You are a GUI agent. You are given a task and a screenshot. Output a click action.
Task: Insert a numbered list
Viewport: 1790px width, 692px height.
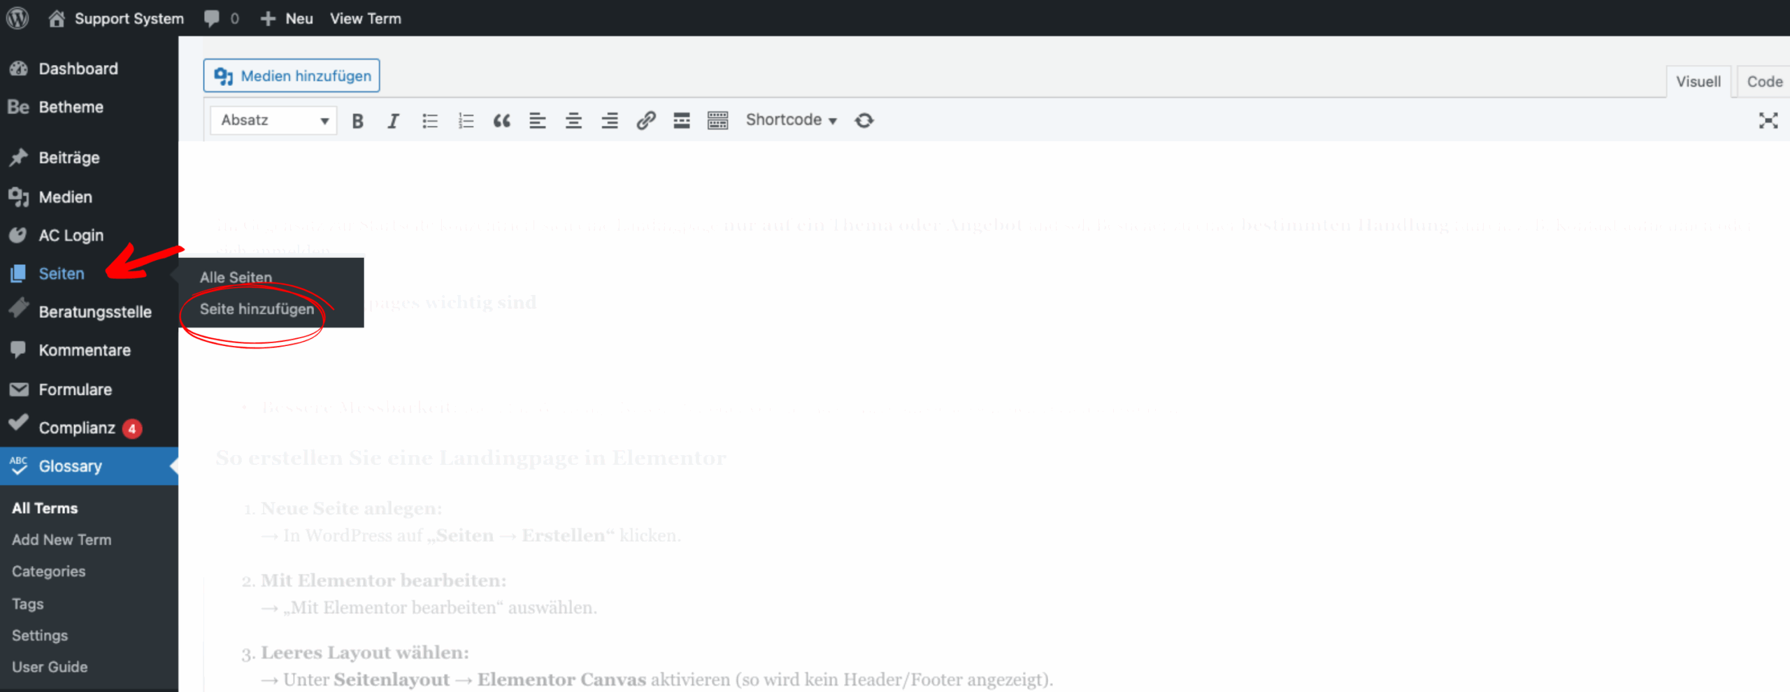[x=466, y=120]
